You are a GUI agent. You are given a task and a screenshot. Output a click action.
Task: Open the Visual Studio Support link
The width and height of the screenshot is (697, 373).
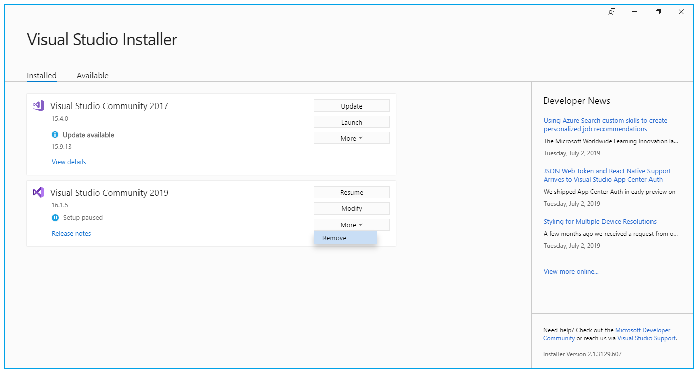point(646,338)
